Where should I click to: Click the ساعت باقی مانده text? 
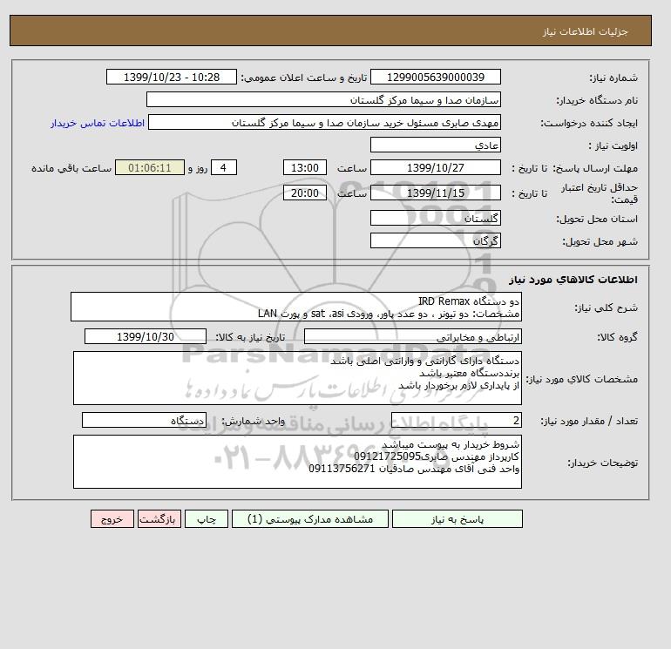point(71,168)
